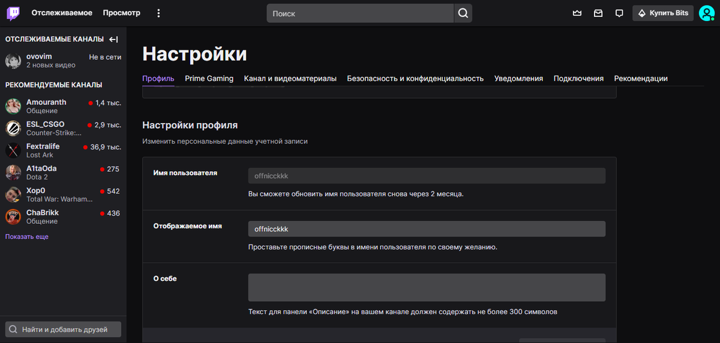Screen dimensions: 720x343
Task: Open the Просмотр navigation link
Action: [122, 13]
